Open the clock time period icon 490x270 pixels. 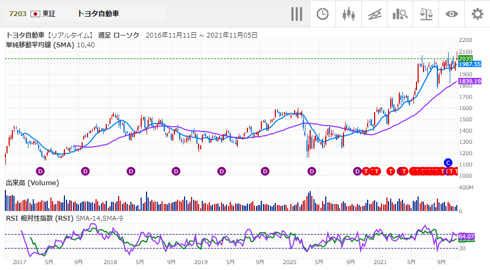(x=323, y=14)
